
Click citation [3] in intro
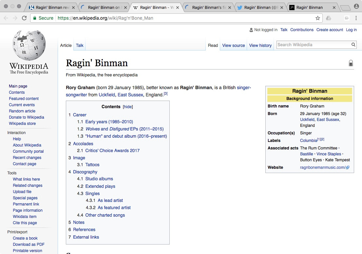click(x=166, y=93)
